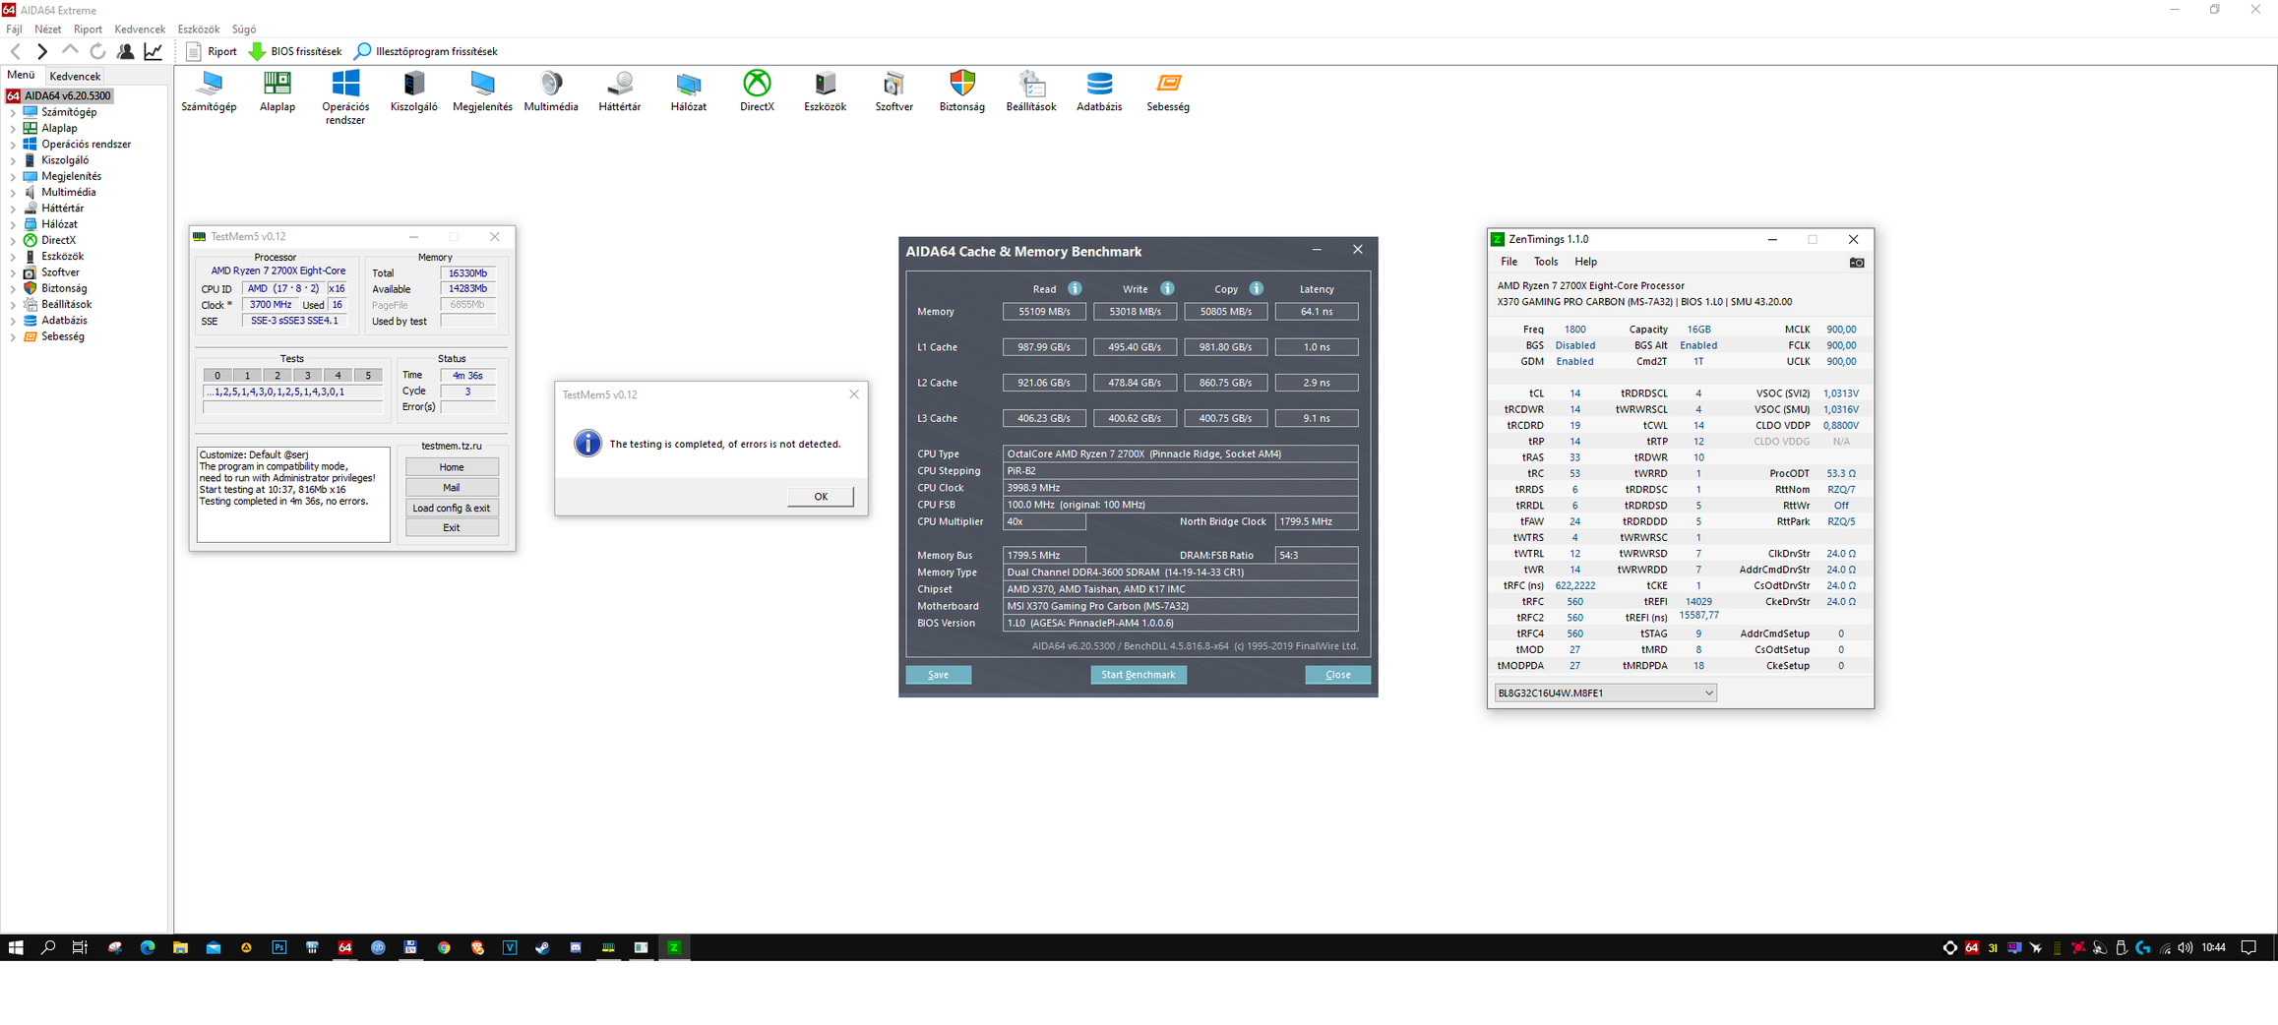Open the Szoftver software icon
2278x1025 pixels.
click(x=893, y=91)
